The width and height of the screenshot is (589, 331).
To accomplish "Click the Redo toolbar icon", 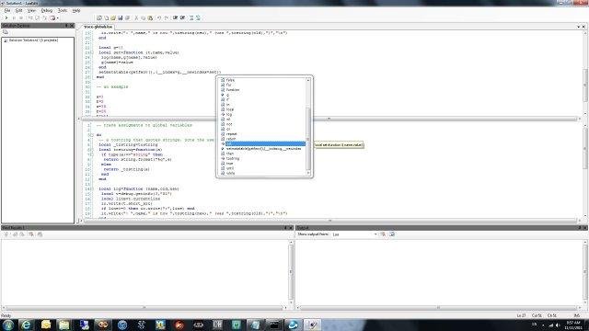I will click(166, 18).
